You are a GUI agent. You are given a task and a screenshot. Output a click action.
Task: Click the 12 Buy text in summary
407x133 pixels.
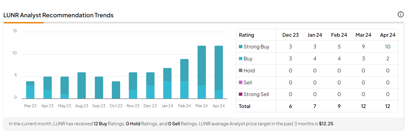[100, 124]
